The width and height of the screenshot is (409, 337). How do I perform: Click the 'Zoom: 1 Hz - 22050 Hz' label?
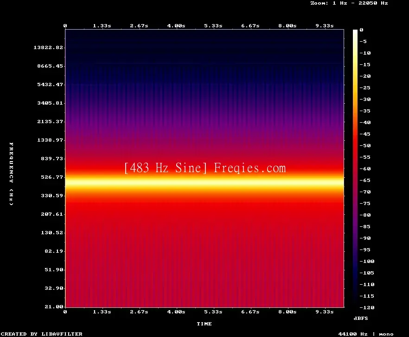349,3
